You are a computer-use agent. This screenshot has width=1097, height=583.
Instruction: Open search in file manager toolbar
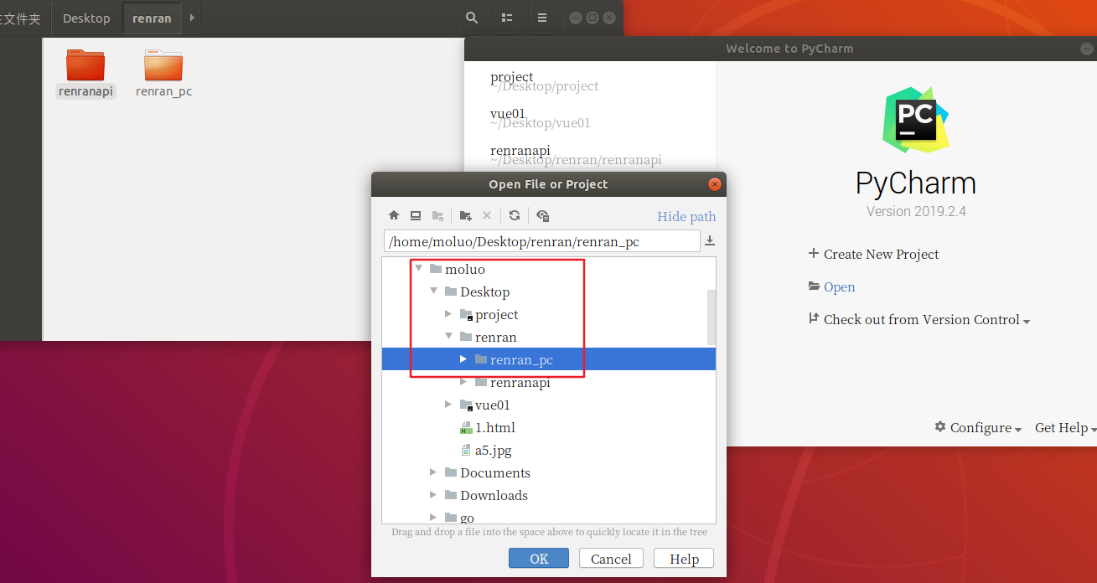tap(472, 18)
